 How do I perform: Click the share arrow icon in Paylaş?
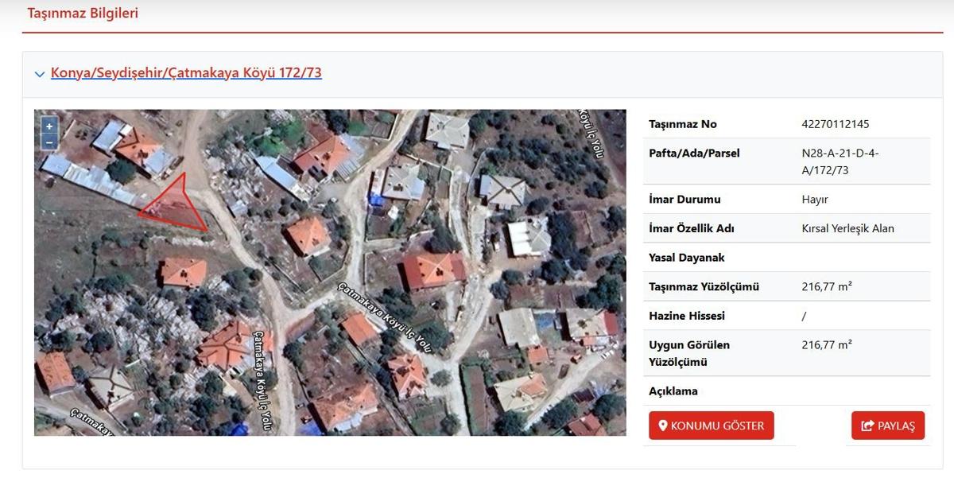point(867,426)
